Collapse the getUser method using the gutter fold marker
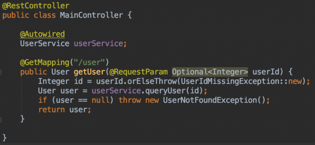The height and width of the screenshot is (145, 315). [x=1, y=72]
